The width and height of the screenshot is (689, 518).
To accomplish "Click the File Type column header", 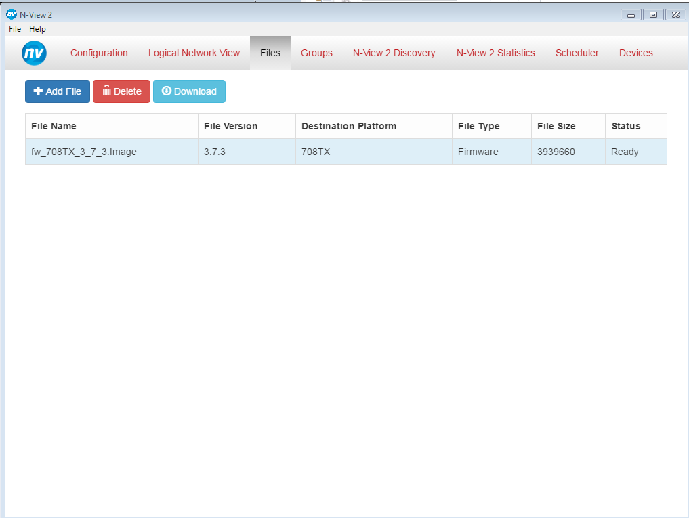I will (x=492, y=126).
